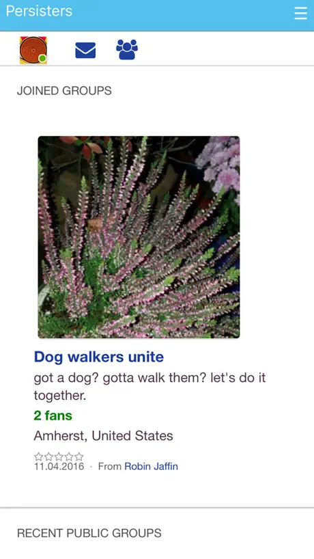Click the RECENT PUBLIC GROUPS section heading
Image resolution: width=314 pixels, height=559 pixels.
pyautogui.click(x=89, y=533)
